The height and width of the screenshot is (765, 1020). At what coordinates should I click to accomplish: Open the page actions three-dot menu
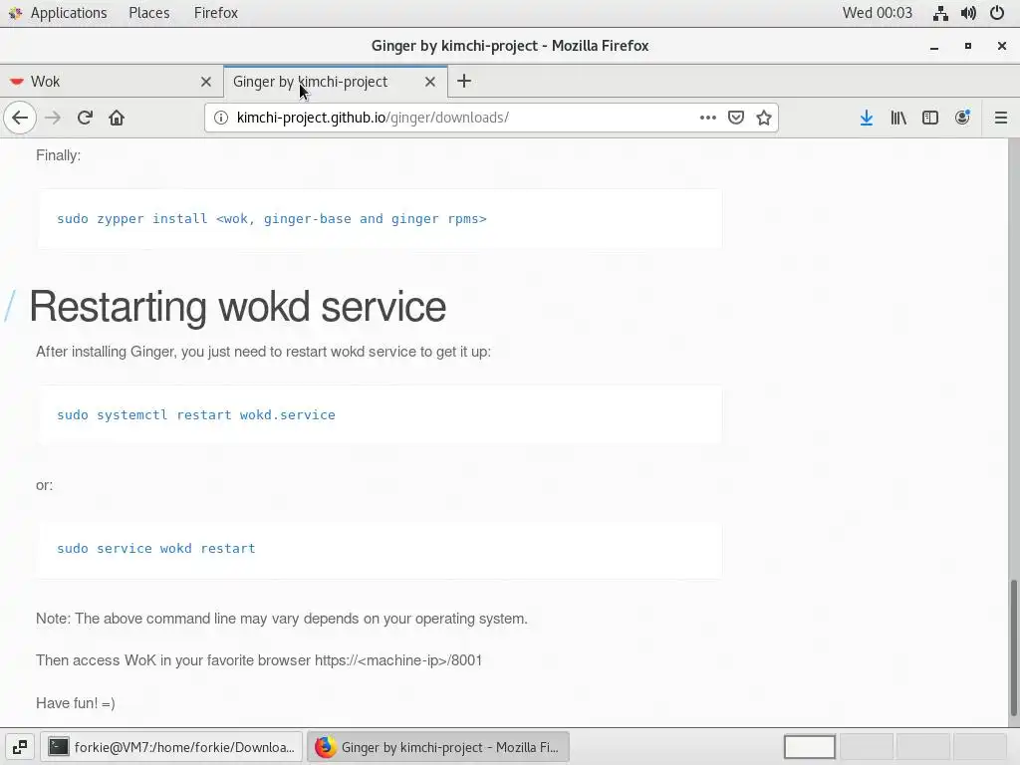[708, 118]
